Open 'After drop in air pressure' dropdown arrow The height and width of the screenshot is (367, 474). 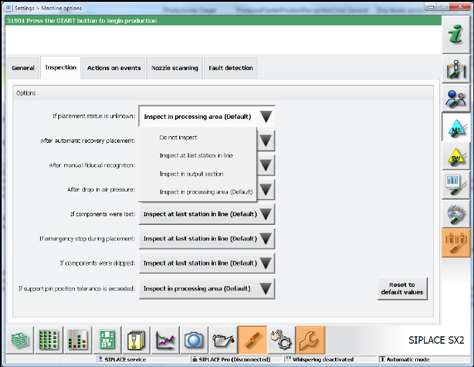[265, 190]
